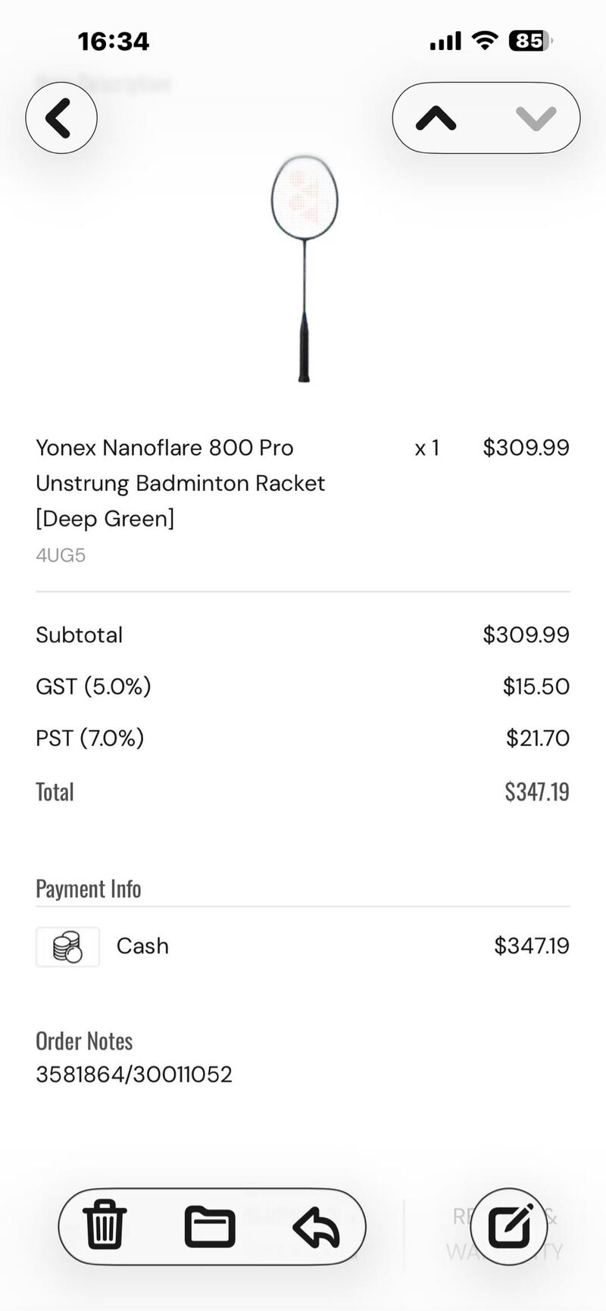Tap the Order Notes heading
This screenshot has width=606, height=1311.
point(84,1041)
